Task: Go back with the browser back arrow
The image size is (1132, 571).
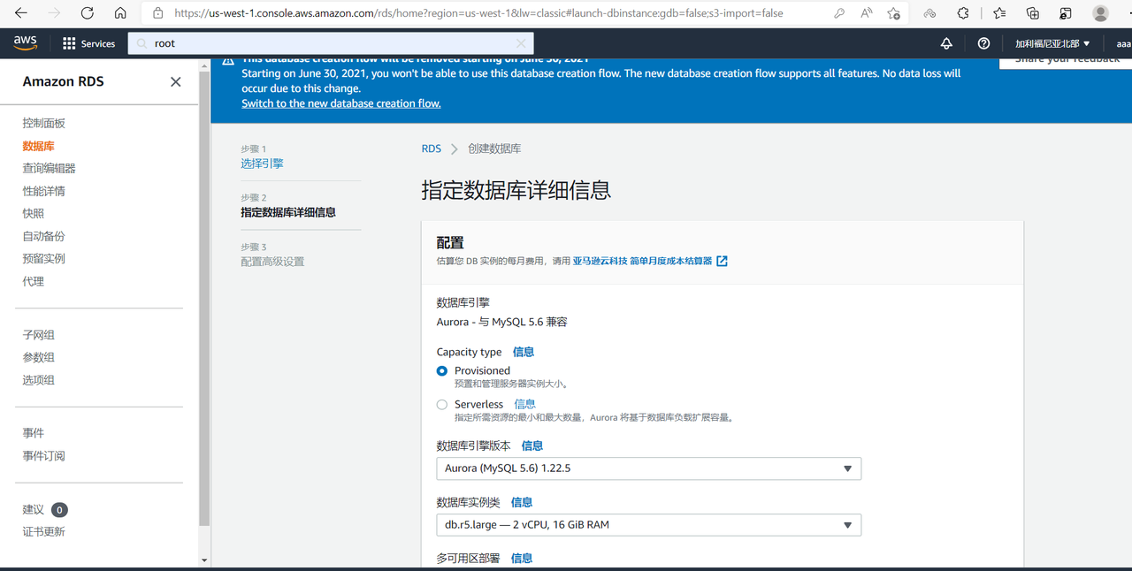Action: tap(21, 13)
